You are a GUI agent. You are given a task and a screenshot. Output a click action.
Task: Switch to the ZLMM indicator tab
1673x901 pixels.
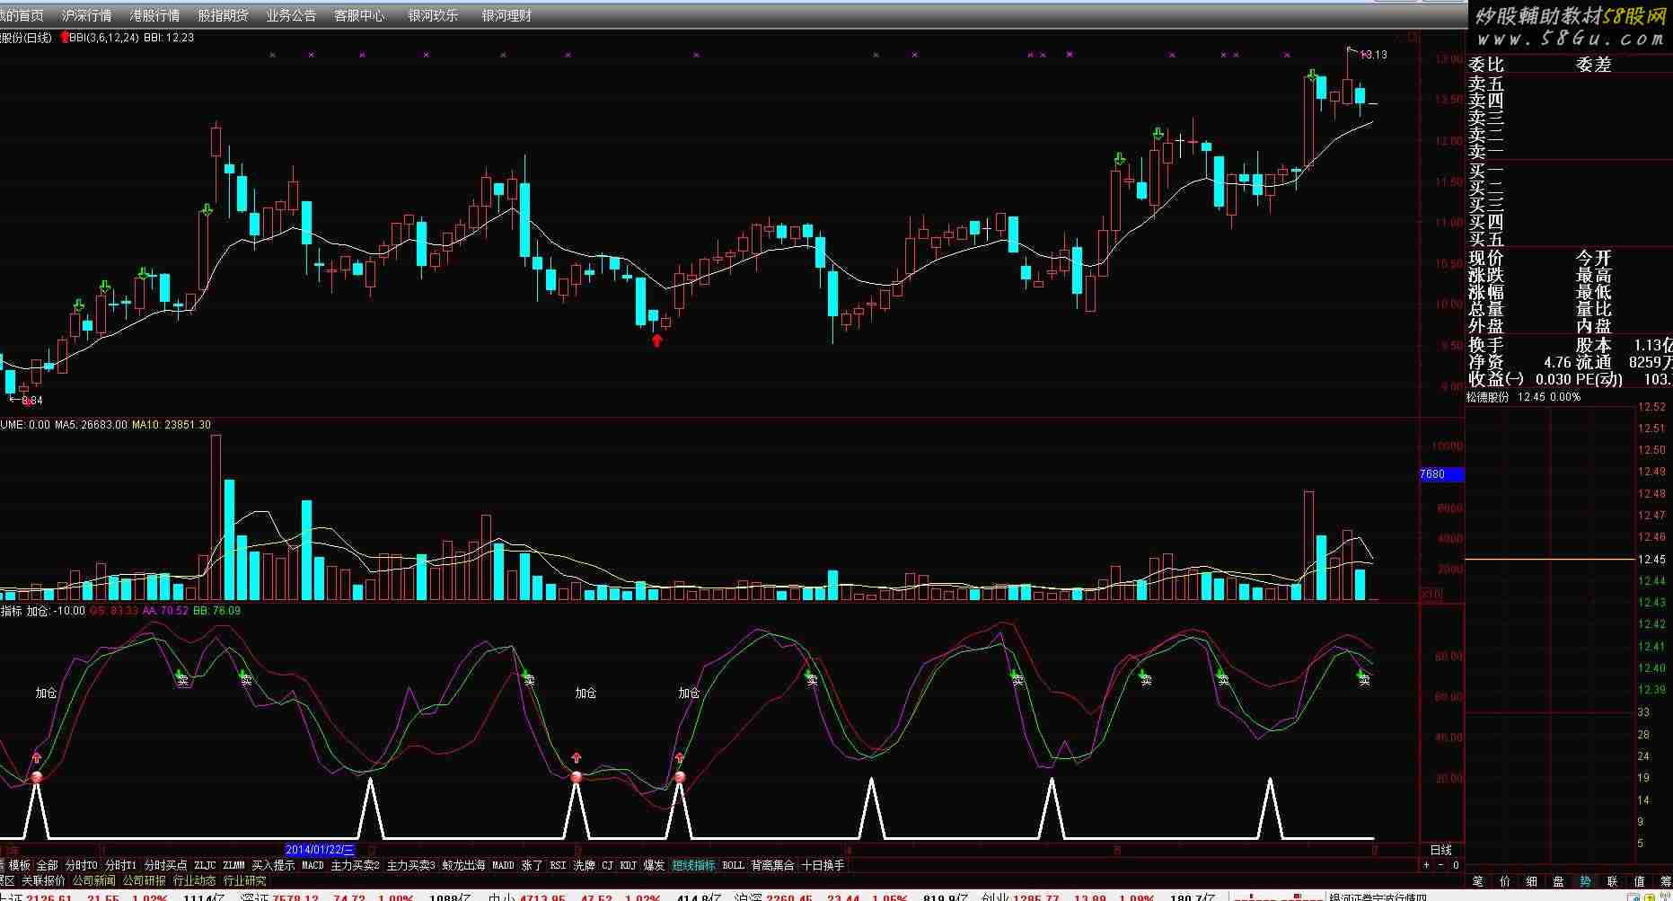point(233,865)
